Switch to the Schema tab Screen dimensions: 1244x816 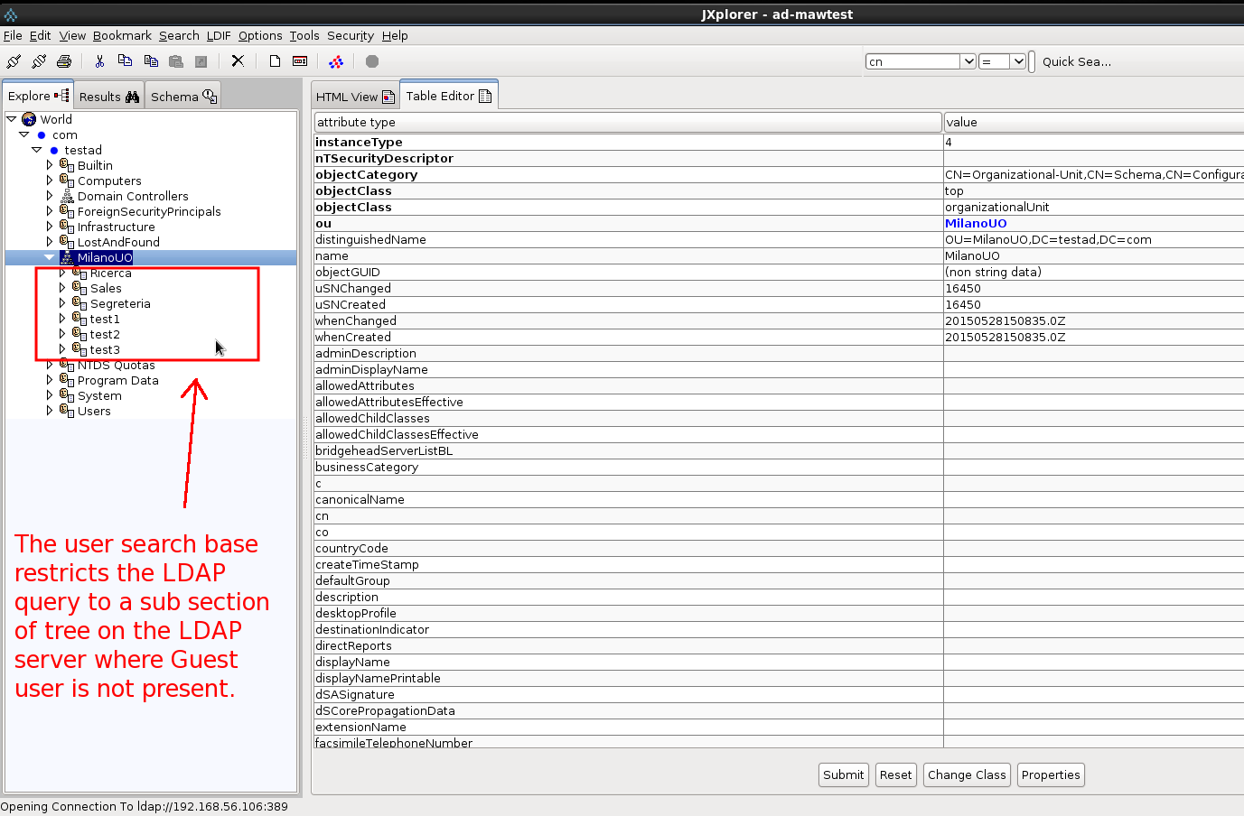[183, 97]
